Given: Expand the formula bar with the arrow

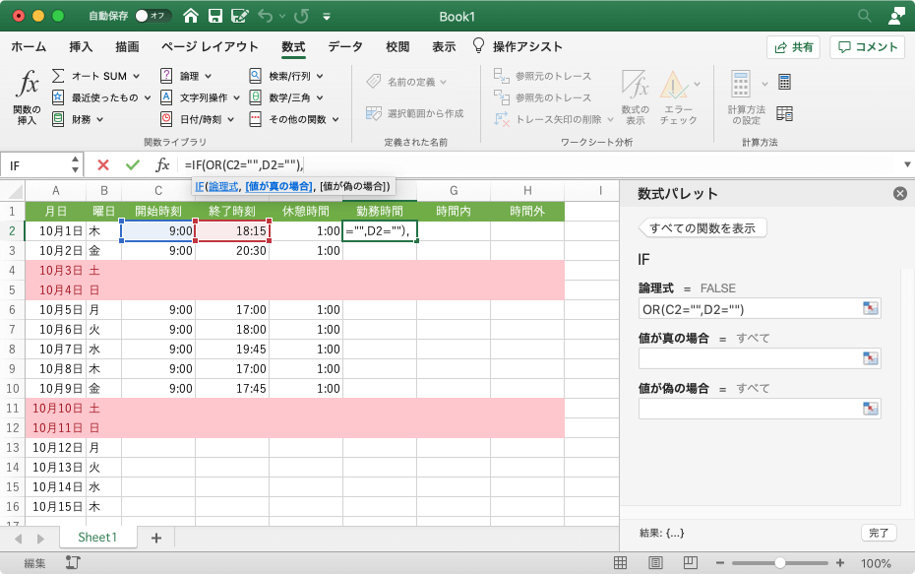Looking at the screenshot, I should click(x=907, y=164).
